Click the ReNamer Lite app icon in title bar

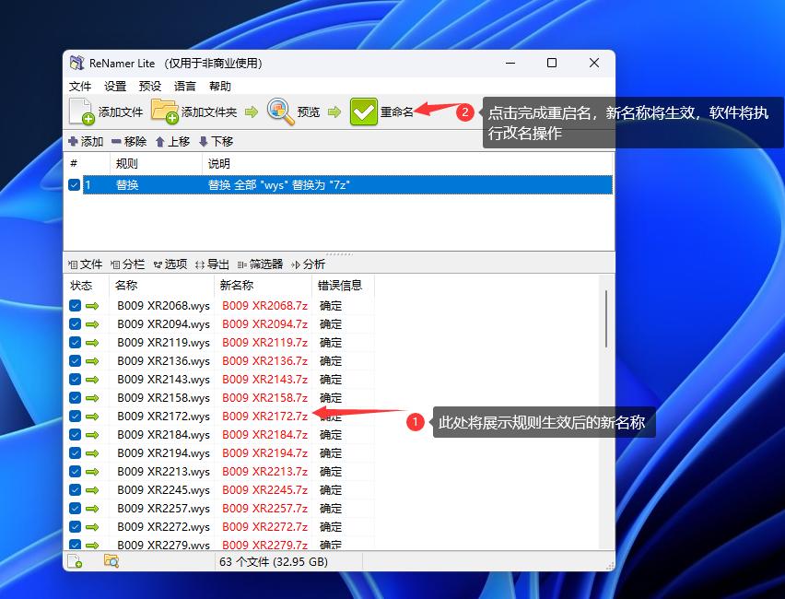pos(76,63)
